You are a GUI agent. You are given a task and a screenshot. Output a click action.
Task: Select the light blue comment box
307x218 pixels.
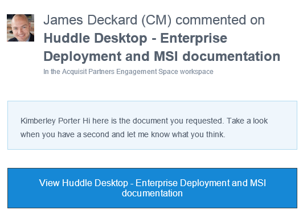[x=152, y=125]
